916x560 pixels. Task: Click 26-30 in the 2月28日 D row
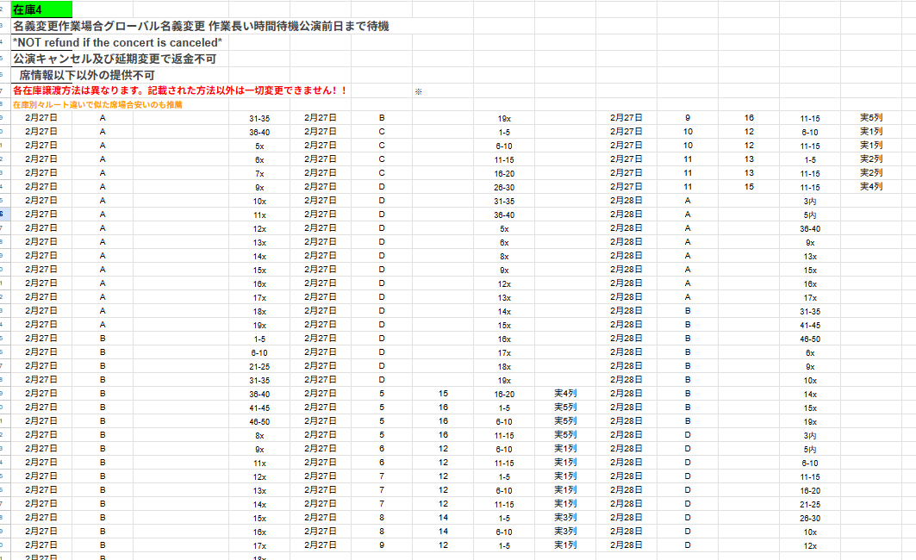(x=810, y=519)
